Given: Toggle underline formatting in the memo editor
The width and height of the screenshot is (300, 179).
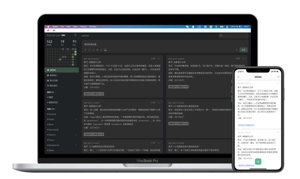Looking at the screenshot, I should (101, 50).
